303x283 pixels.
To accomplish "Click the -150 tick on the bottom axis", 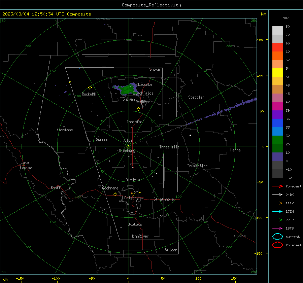I will pos(20,278).
